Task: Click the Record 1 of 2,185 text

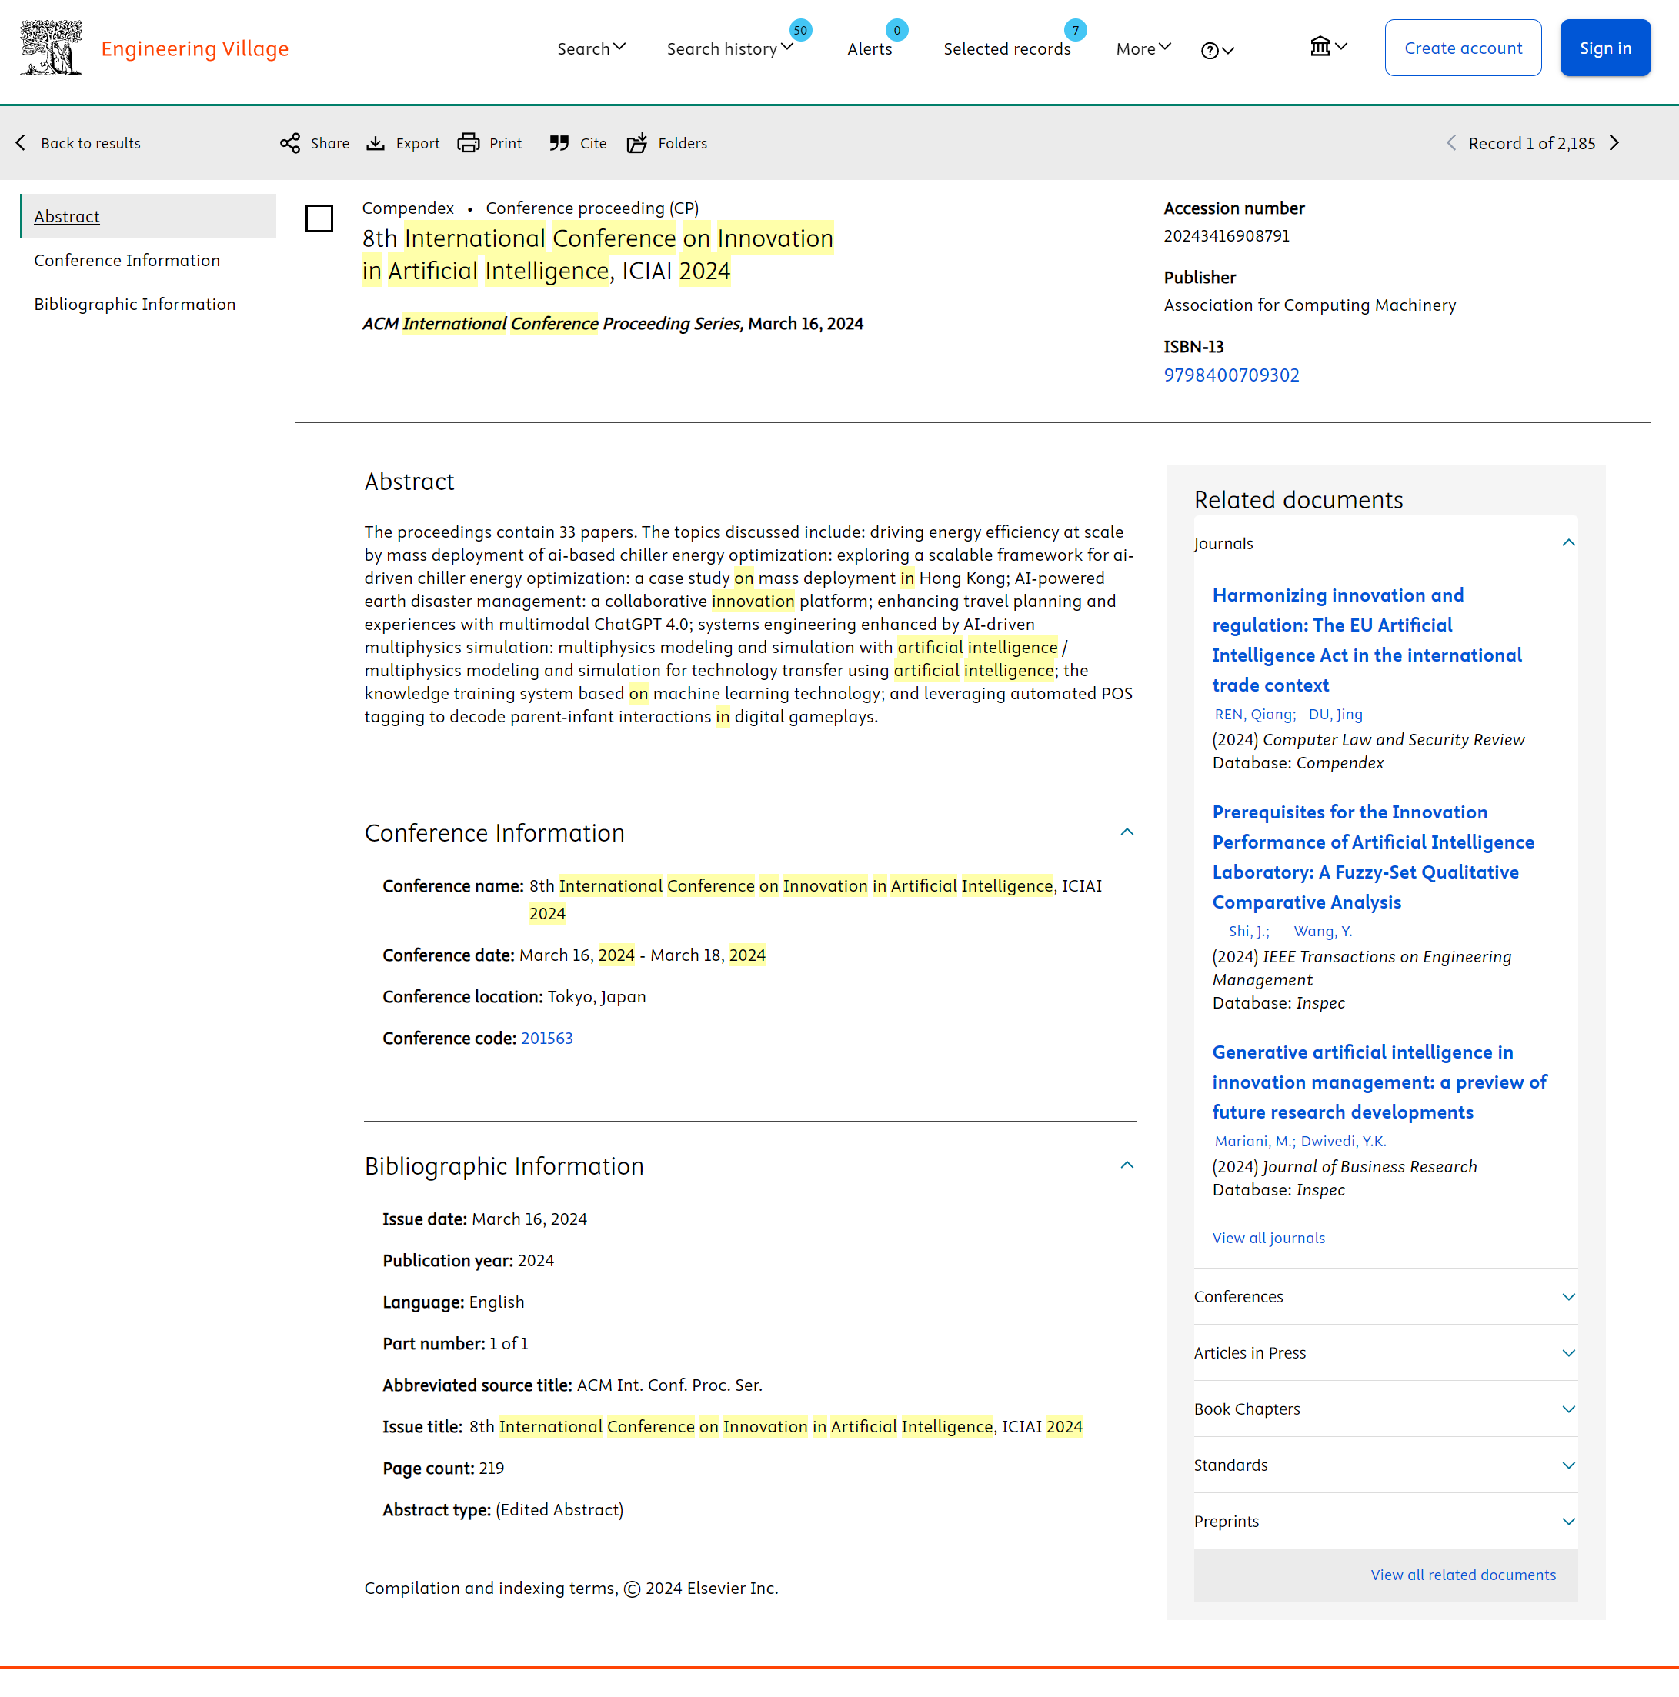Action: [x=1531, y=143]
